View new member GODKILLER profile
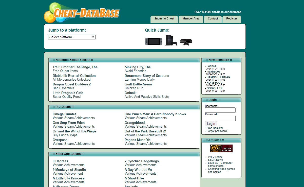 [215, 88]
